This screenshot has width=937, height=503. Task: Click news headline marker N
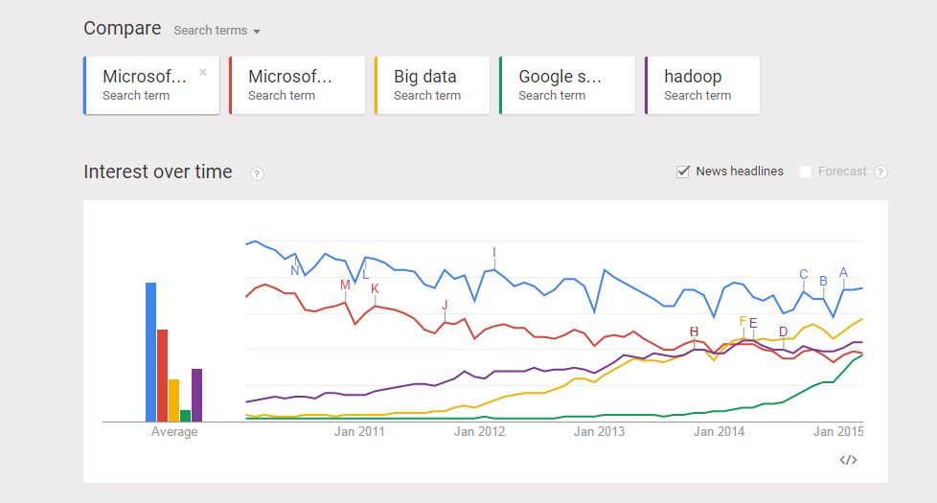coord(295,270)
